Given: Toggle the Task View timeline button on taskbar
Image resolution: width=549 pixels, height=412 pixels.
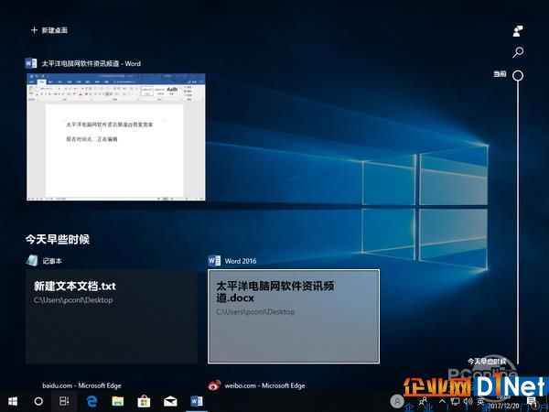Looking at the screenshot, I should pos(64,401).
